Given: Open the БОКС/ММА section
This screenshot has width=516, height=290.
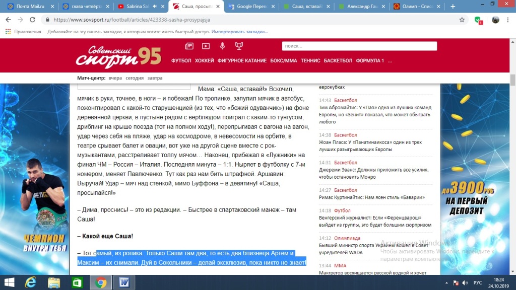Looking at the screenshot, I should coord(284,60).
